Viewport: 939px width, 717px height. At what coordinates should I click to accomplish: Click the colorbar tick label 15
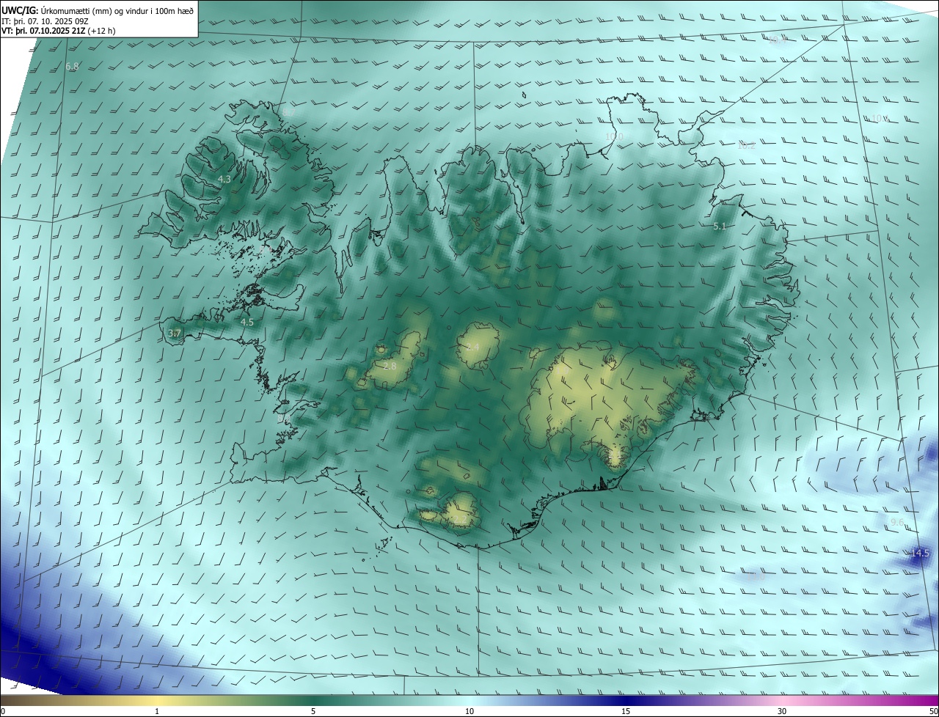(x=626, y=711)
